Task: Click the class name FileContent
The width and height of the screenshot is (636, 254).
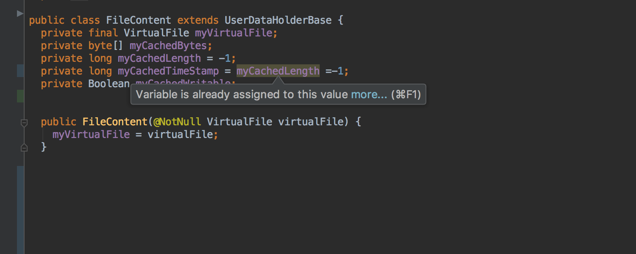Action: tap(138, 20)
